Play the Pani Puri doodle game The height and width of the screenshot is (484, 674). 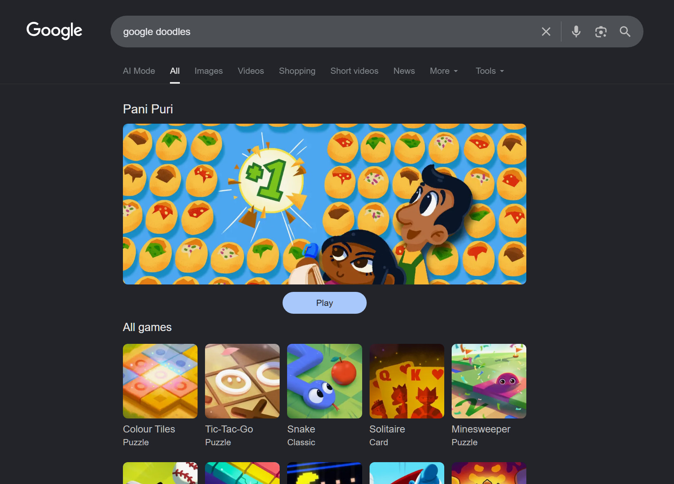[325, 303]
